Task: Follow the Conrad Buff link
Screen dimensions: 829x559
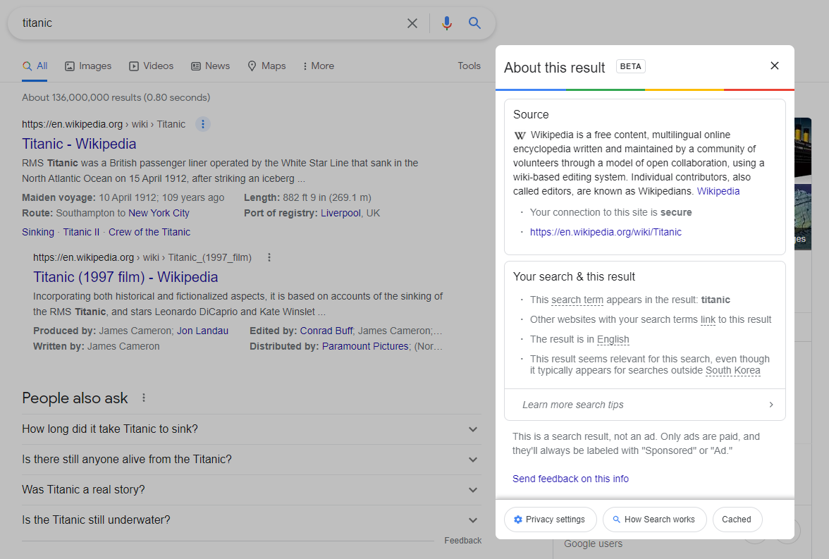Action: click(x=326, y=331)
